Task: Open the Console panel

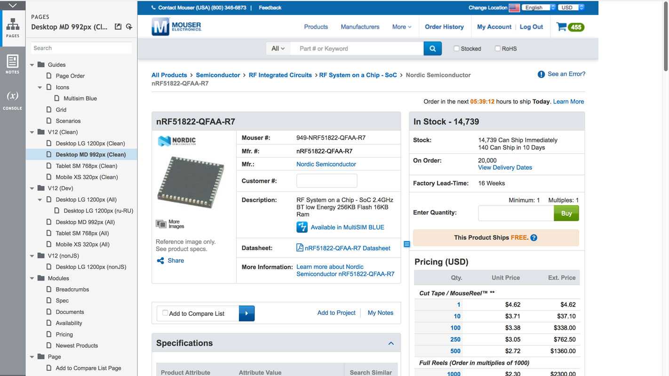Action: tap(13, 99)
